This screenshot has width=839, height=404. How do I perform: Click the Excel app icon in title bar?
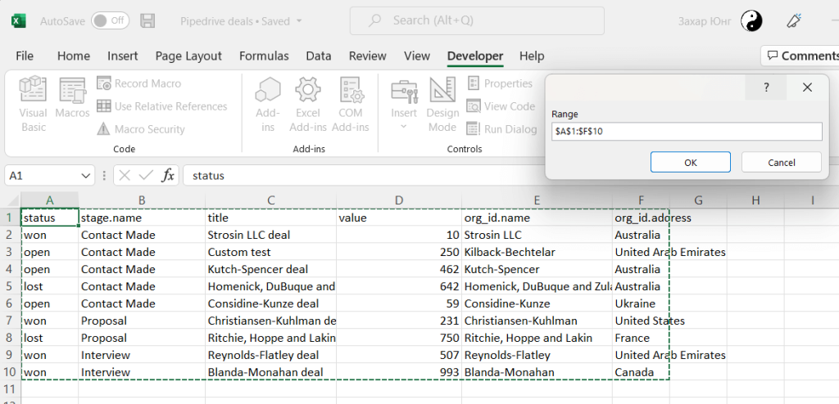click(x=19, y=20)
